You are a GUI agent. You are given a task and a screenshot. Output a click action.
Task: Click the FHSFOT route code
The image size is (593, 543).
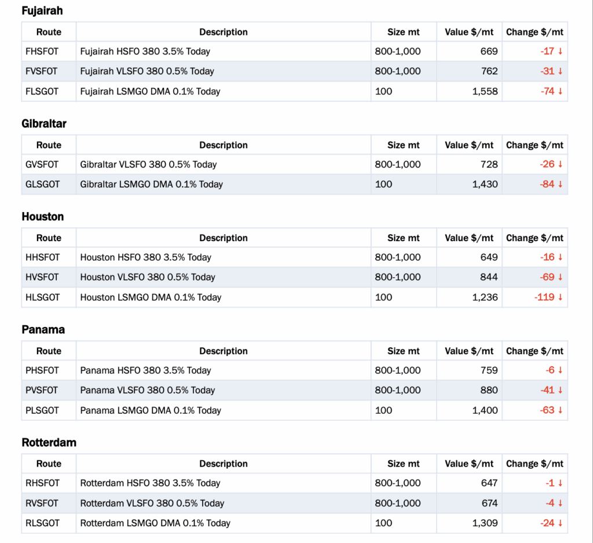42,52
